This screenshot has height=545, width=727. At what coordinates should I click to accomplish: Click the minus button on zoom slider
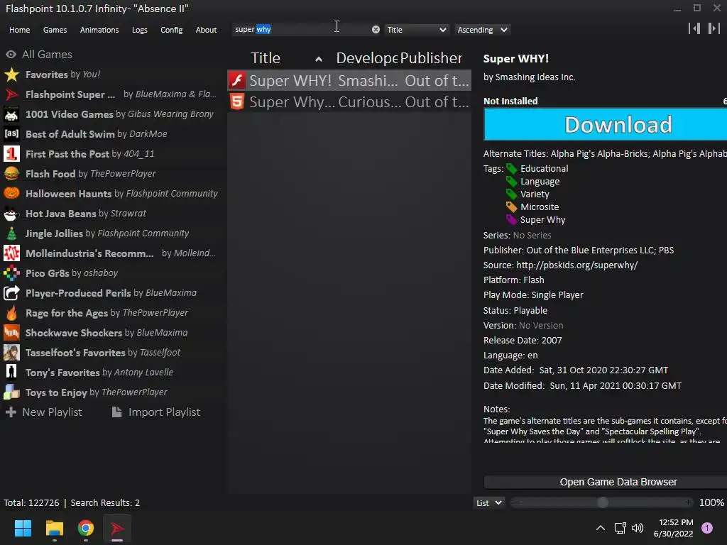click(517, 502)
